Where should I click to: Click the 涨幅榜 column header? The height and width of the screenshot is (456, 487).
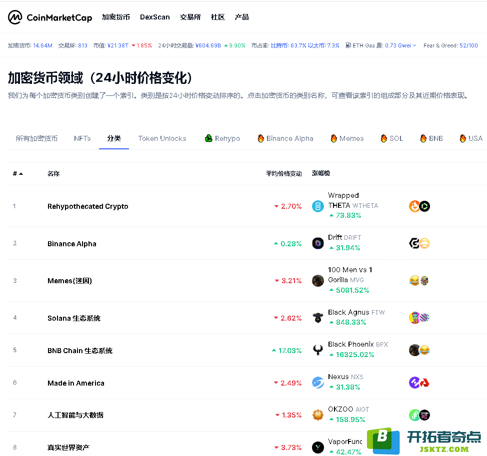tap(321, 173)
